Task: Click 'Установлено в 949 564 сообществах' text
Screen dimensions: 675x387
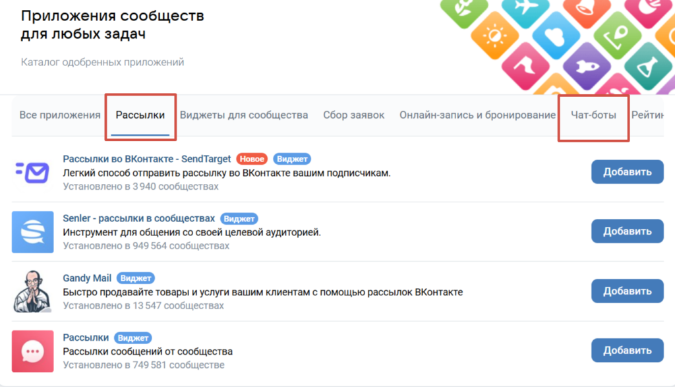Action: point(146,246)
